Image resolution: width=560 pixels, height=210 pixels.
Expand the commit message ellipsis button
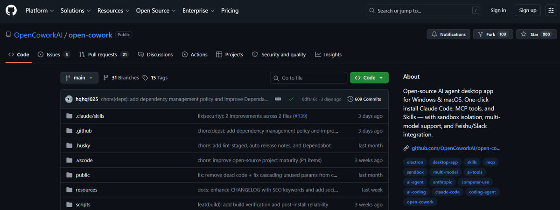point(278,99)
